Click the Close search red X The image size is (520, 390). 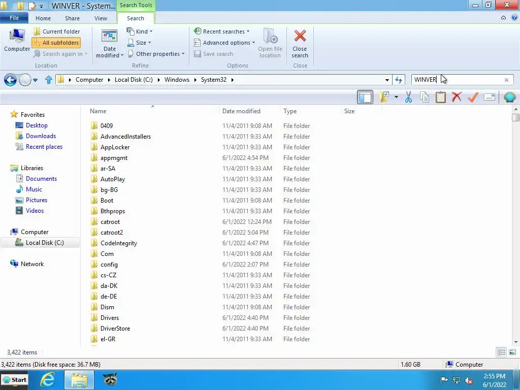pos(300,44)
